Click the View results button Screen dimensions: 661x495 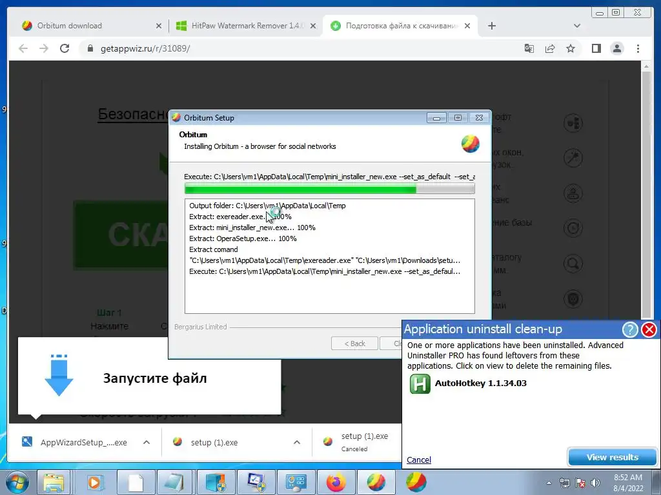tap(612, 457)
